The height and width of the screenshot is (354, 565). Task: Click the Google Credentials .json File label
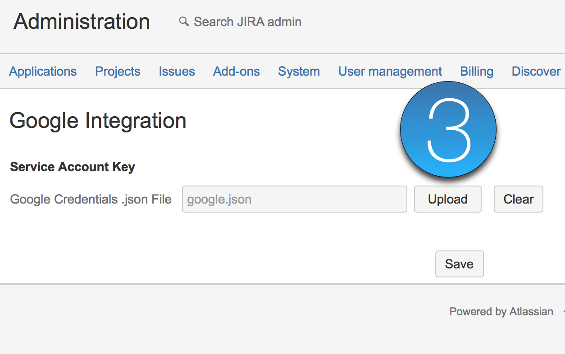coord(91,199)
